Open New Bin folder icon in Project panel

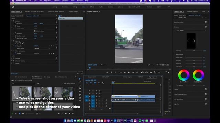click(x=66, y=114)
